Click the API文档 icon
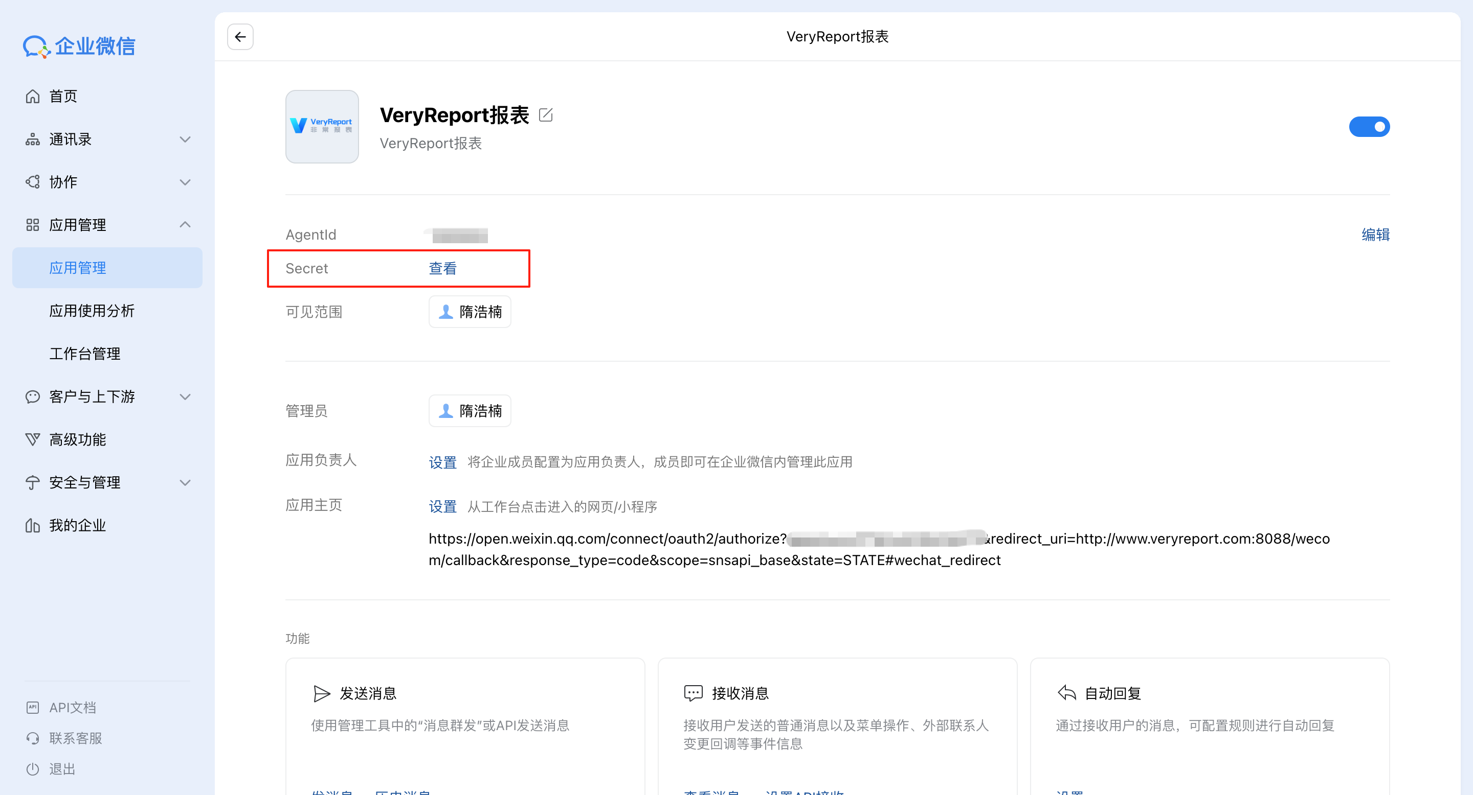The width and height of the screenshot is (1473, 795). (x=33, y=708)
